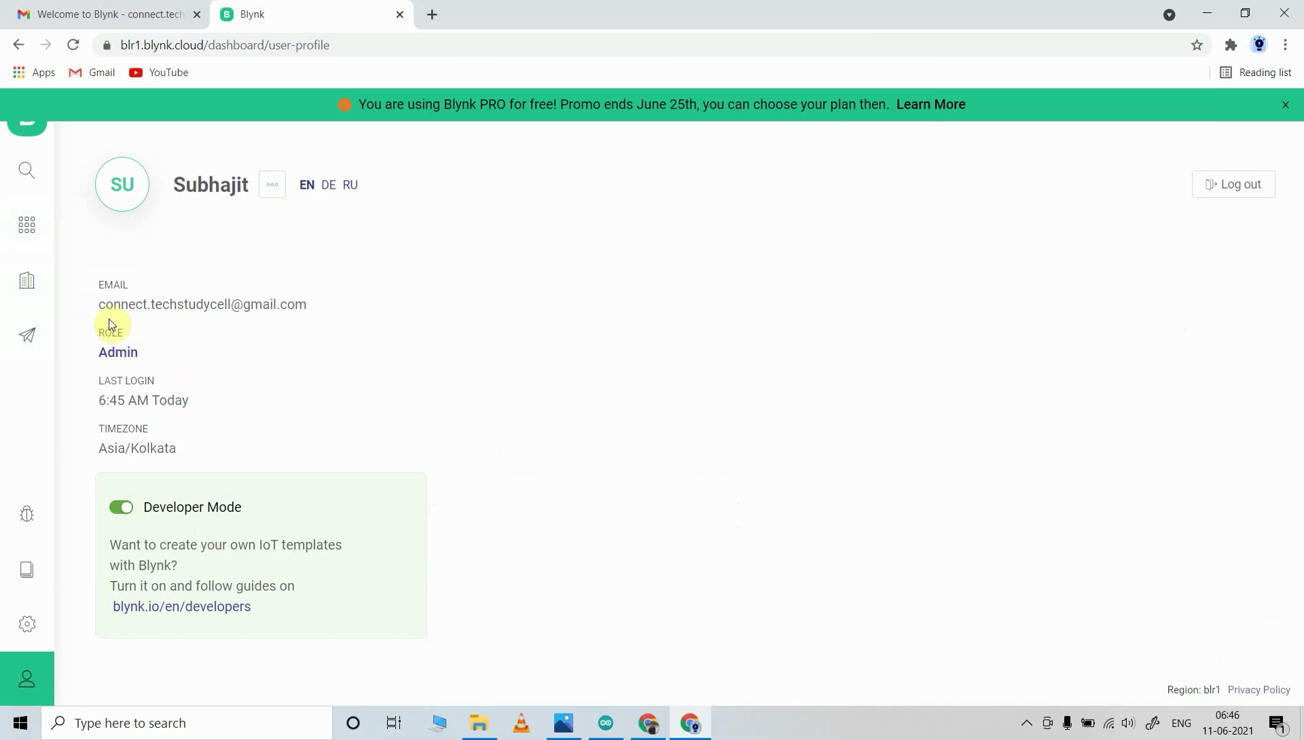Screen dimensions: 1304x740
Task: Click the Admin role link
Action: 118,352
